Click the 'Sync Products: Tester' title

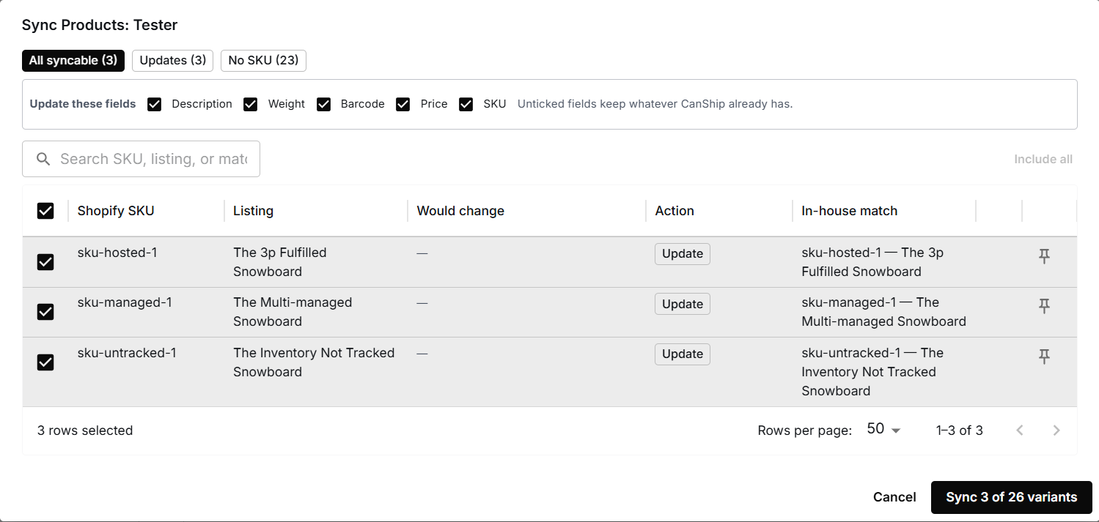pyautogui.click(x=100, y=25)
